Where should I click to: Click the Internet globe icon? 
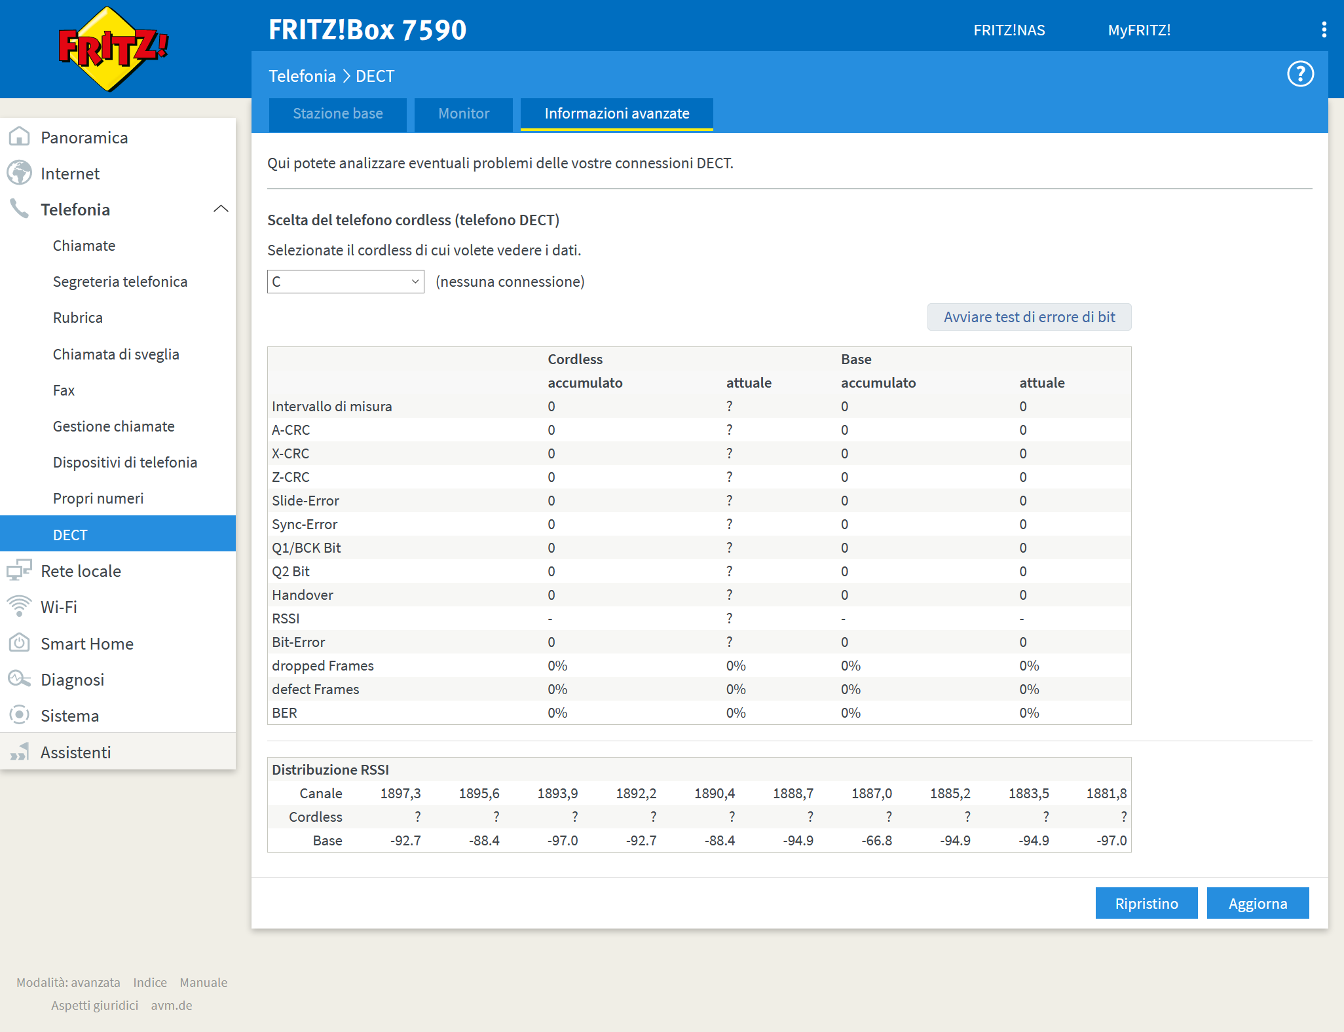(19, 173)
